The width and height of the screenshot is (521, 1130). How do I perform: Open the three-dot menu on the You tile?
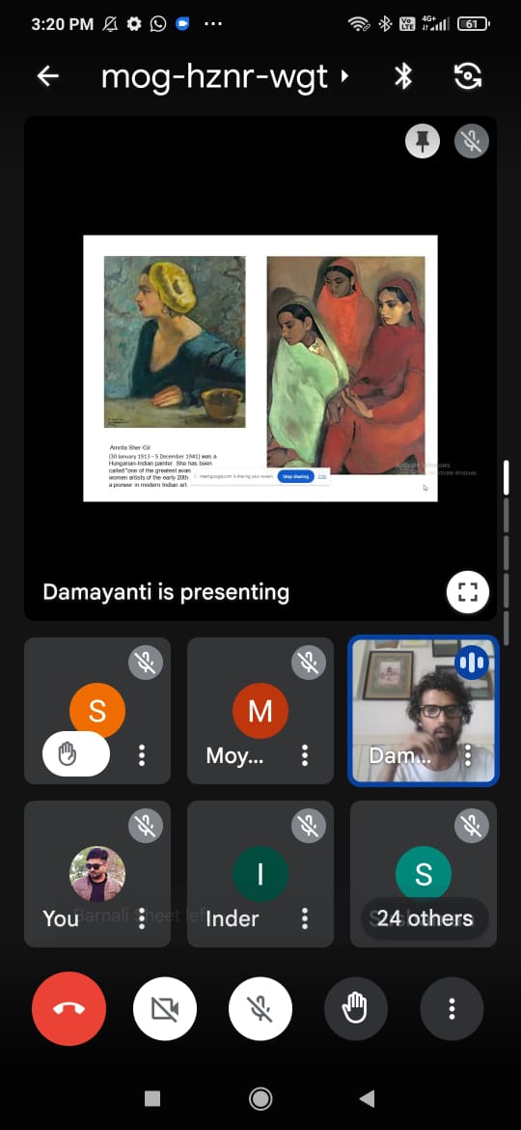pyautogui.click(x=142, y=918)
